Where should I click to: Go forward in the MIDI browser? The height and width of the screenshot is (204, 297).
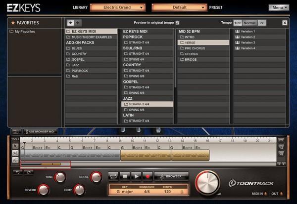point(78,23)
